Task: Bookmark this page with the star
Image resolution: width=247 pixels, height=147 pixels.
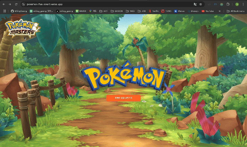Action: click(x=201, y=4)
